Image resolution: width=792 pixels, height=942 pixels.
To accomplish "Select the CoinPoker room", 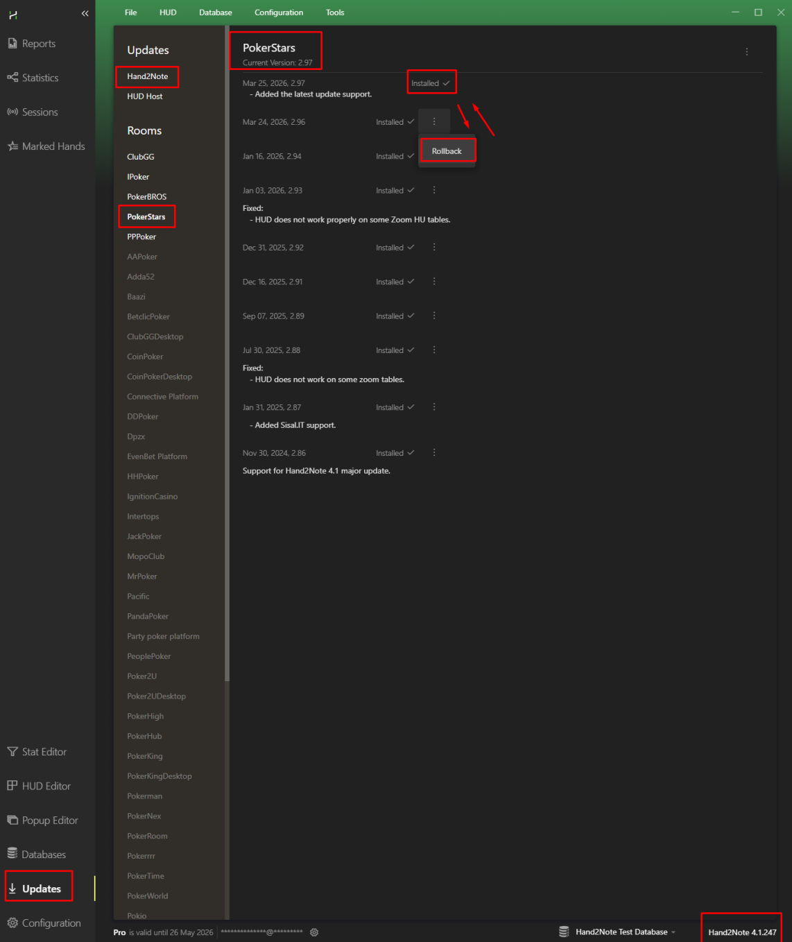I will pyautogui.click(x=146, y=357).
